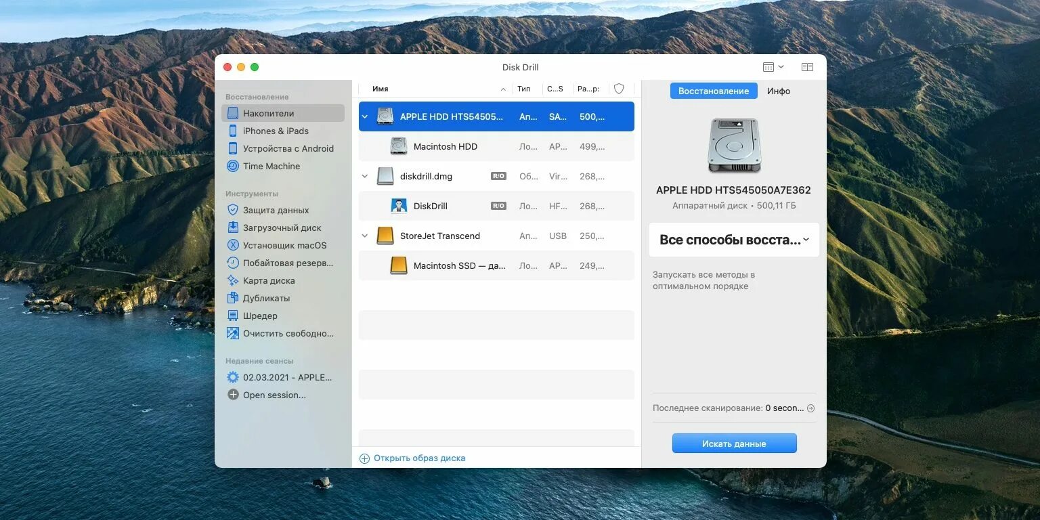The image size is (1040, 520).
Task: Sort by C...S connection column header
Action: (x=557, y=89)
